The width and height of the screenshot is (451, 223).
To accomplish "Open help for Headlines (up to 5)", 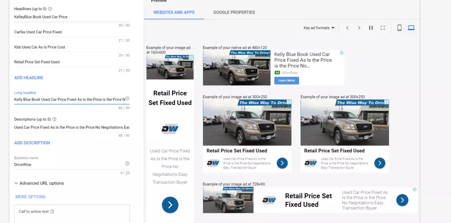I will [50, 9].
